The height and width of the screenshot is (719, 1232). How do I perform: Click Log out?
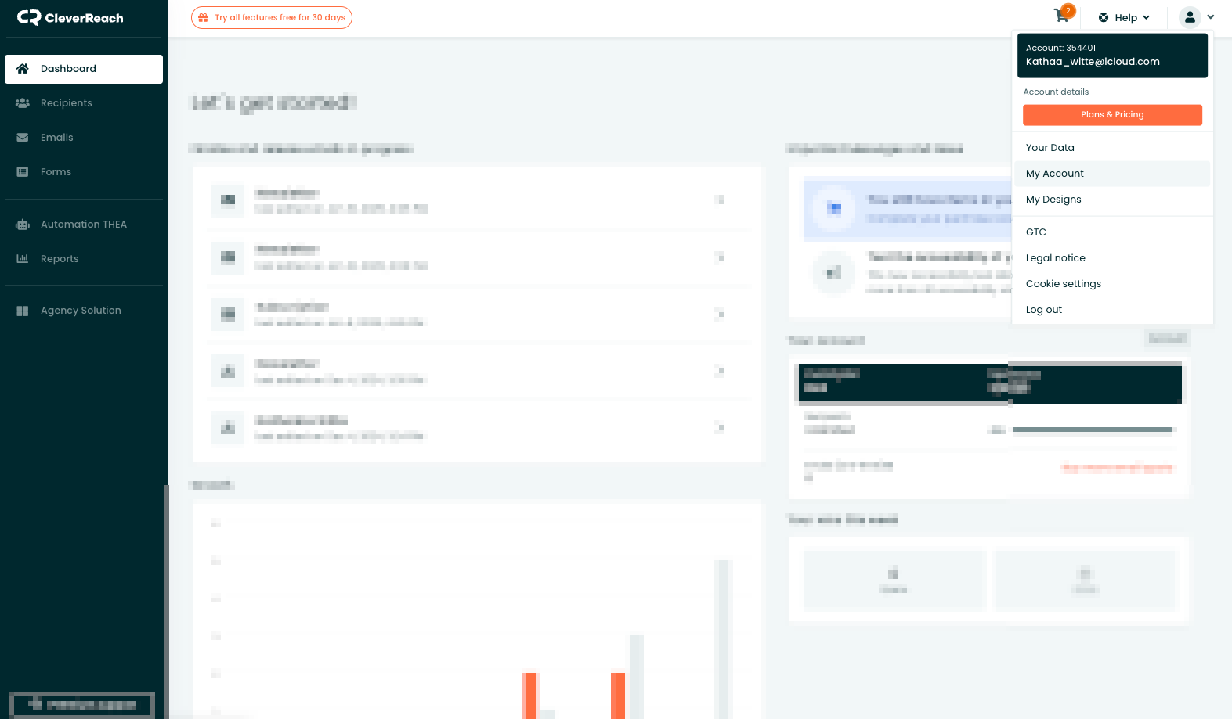pos(1044,310)
